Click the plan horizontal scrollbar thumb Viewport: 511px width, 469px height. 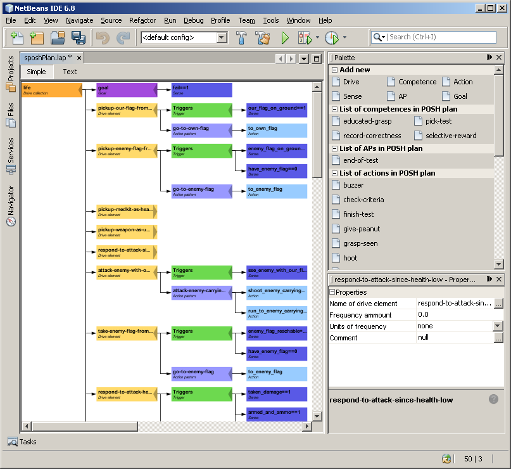pos(85,427)
